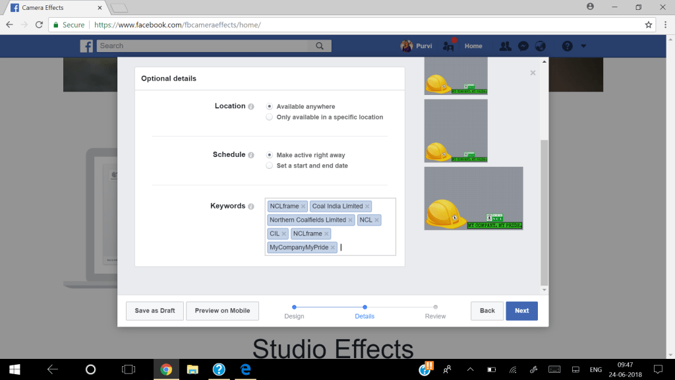Open the Notifications globe icon
The width and height of the screenshot is (675, 380).
[540, 46]
